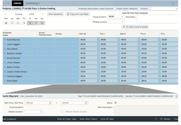181x125 pixels.
Task: Click Brent Gilkes Wed-2 04:00 field
Action: click(x=129, y=81)
